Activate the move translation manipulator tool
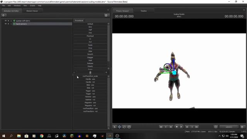247x139 pixels. [119, 127]
